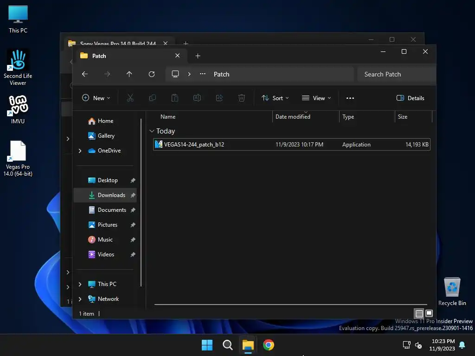Click the 14,193 KB size cell

[417, 145]
